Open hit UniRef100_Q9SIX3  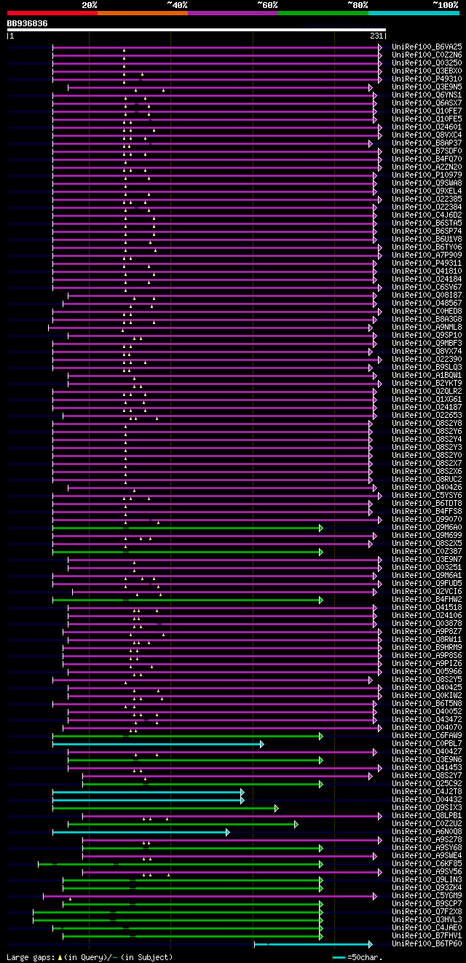tap(427, 807)
